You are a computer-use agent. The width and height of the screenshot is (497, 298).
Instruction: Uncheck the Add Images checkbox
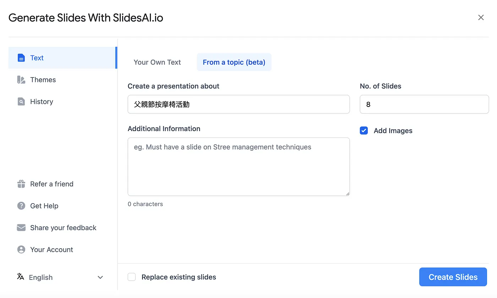[364, 131]
